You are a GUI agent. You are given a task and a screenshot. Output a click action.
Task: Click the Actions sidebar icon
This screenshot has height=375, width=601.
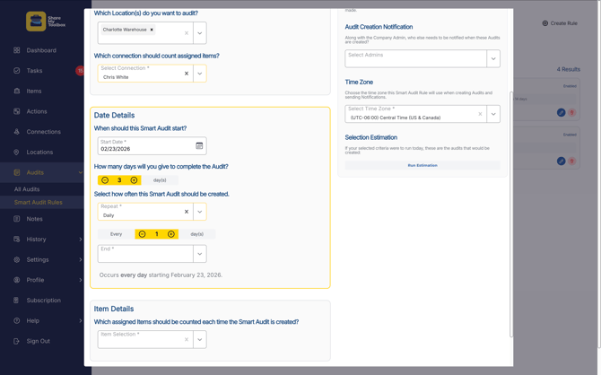16,111
